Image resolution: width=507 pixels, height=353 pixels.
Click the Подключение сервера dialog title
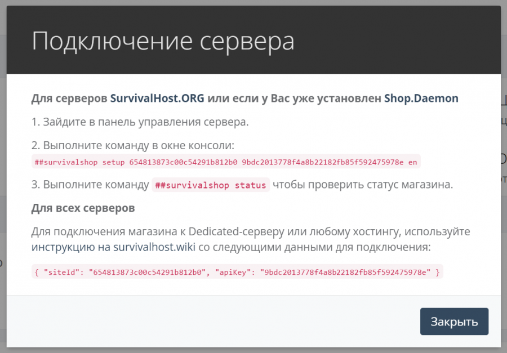coord(163,42)
